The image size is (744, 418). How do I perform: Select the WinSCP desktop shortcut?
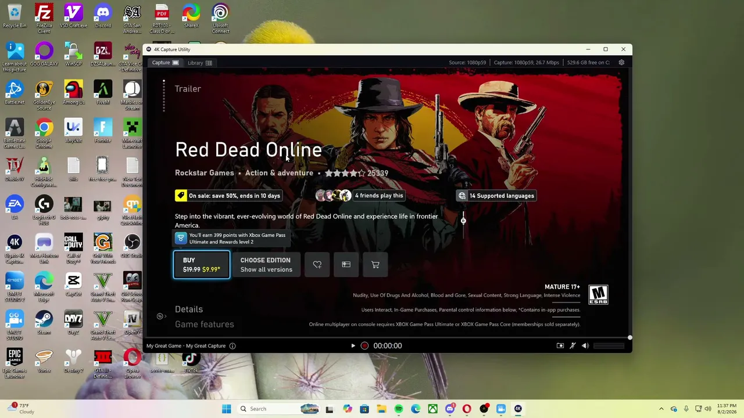(73, 55)
